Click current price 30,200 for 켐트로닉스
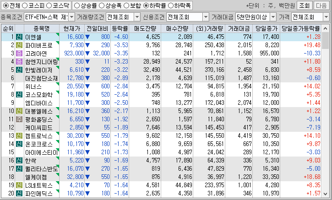Viewport: 332px width, 200px height. (x=76, y=135)
